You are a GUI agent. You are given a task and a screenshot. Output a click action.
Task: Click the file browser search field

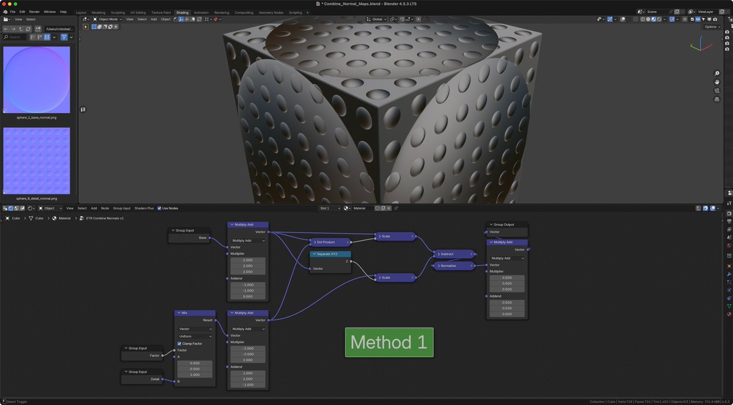click(x=14, y=37)
